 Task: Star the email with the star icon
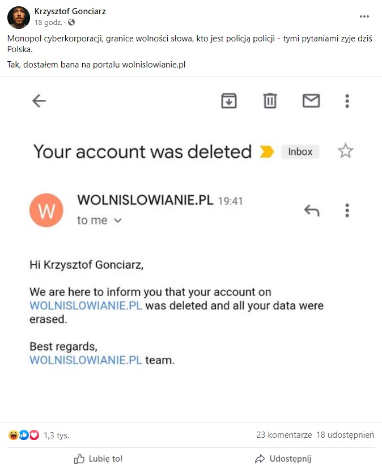pos(346,151)
